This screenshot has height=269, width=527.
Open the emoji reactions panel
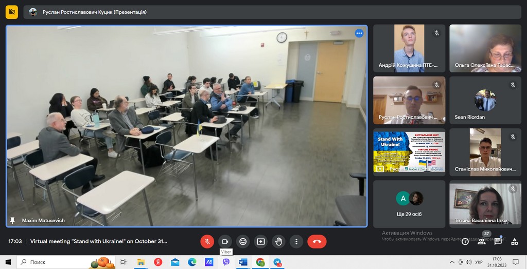click(x=243, y=241)
